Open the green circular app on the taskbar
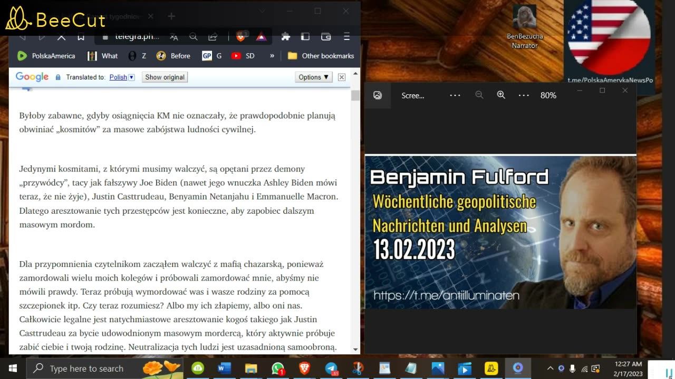The image size is (675, 379). tap(198, 368)
